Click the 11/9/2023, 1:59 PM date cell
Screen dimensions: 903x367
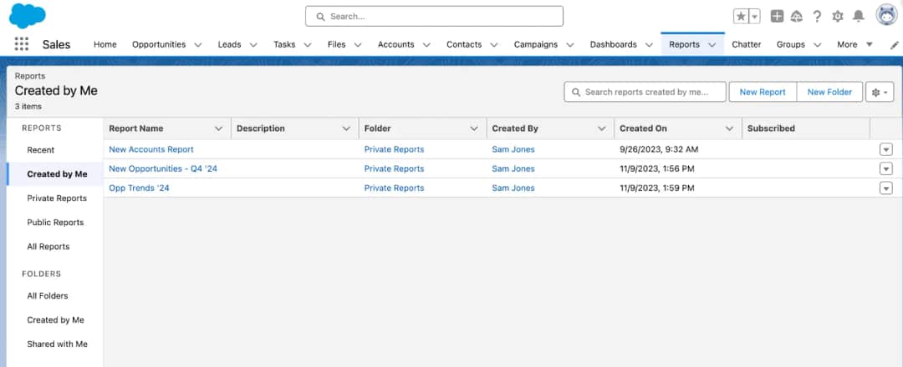point(657,188)
